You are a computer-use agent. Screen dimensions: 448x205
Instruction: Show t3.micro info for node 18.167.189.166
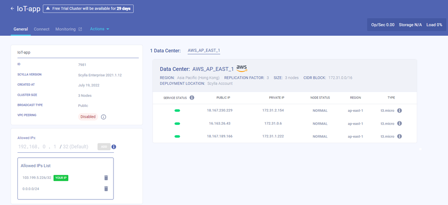(x=400, y=136)
